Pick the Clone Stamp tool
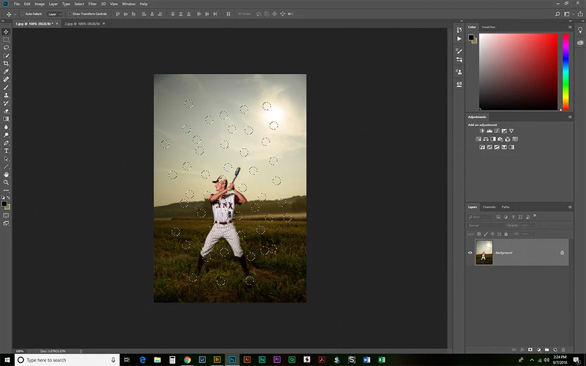The width and height of the screenshot is (586, 366). coord(6,95)
